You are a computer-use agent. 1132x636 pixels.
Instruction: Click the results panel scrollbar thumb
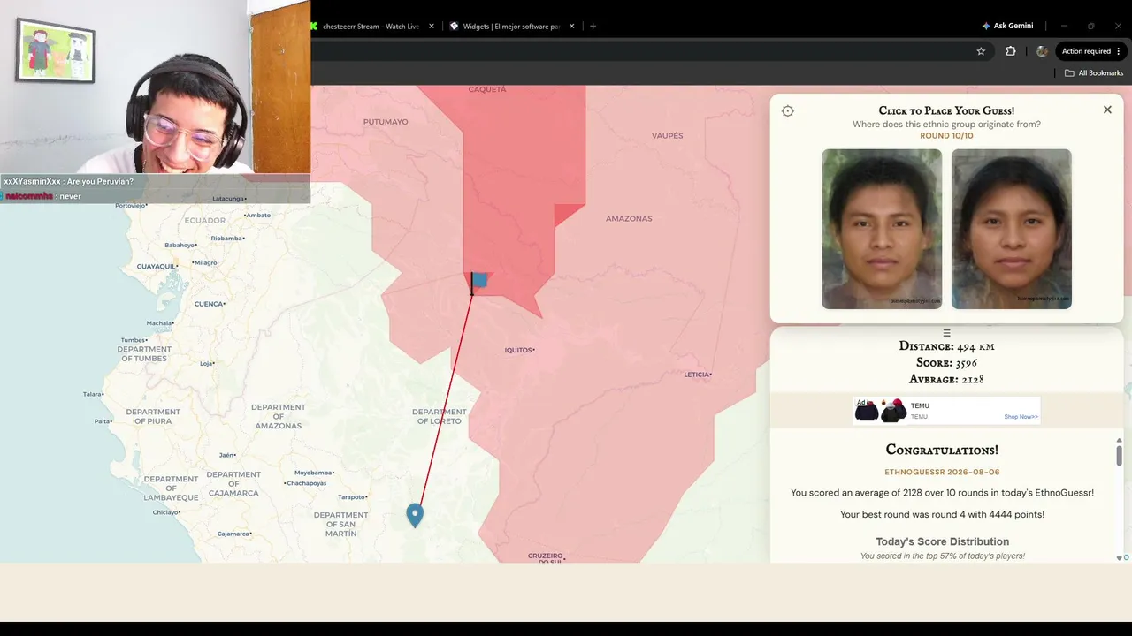[1119, 456]
